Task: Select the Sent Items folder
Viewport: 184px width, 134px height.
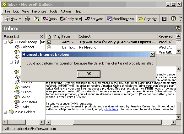Action: [x=29, y=102]
